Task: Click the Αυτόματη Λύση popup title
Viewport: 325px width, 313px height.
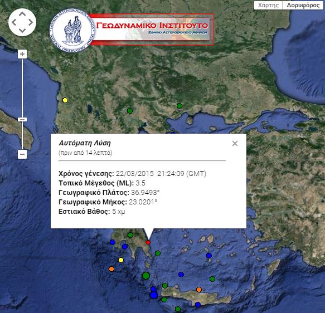Action: coord(85,143)
